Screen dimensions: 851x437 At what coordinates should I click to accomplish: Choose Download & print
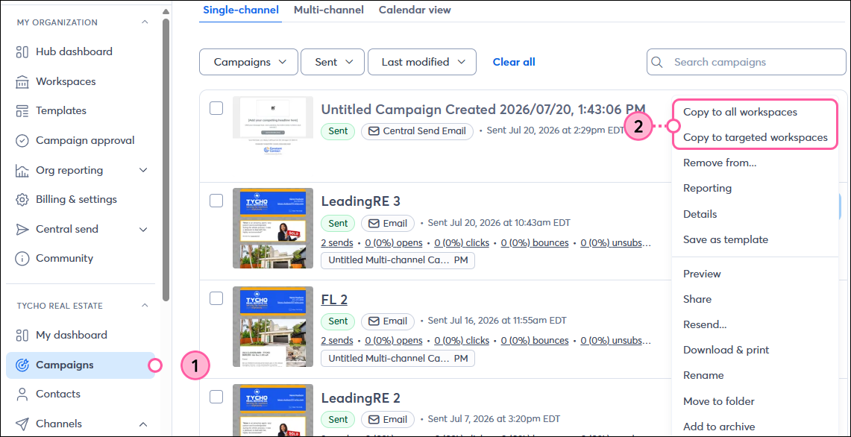(726, 350)
